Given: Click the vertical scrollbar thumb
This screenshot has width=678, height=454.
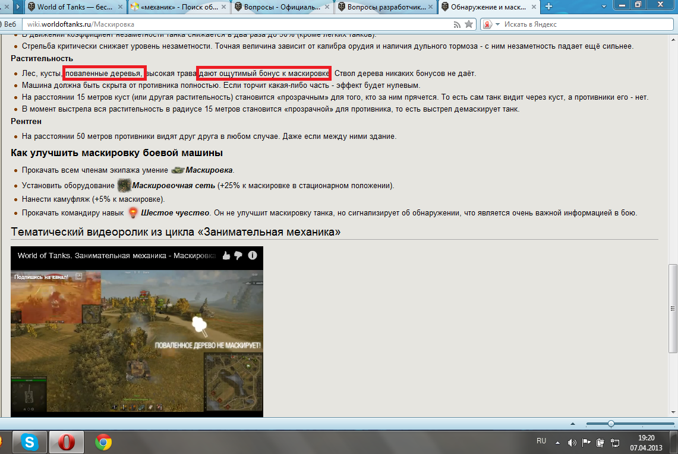Looking at the screenshot, I should pos(673,309).
